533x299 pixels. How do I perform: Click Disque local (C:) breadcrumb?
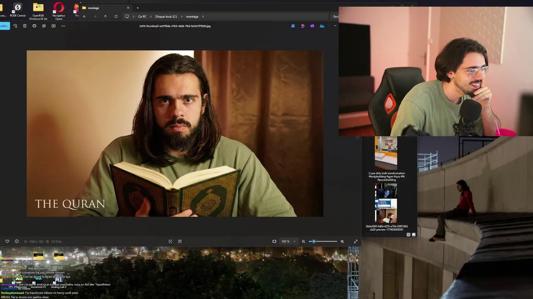coord(166,17)
